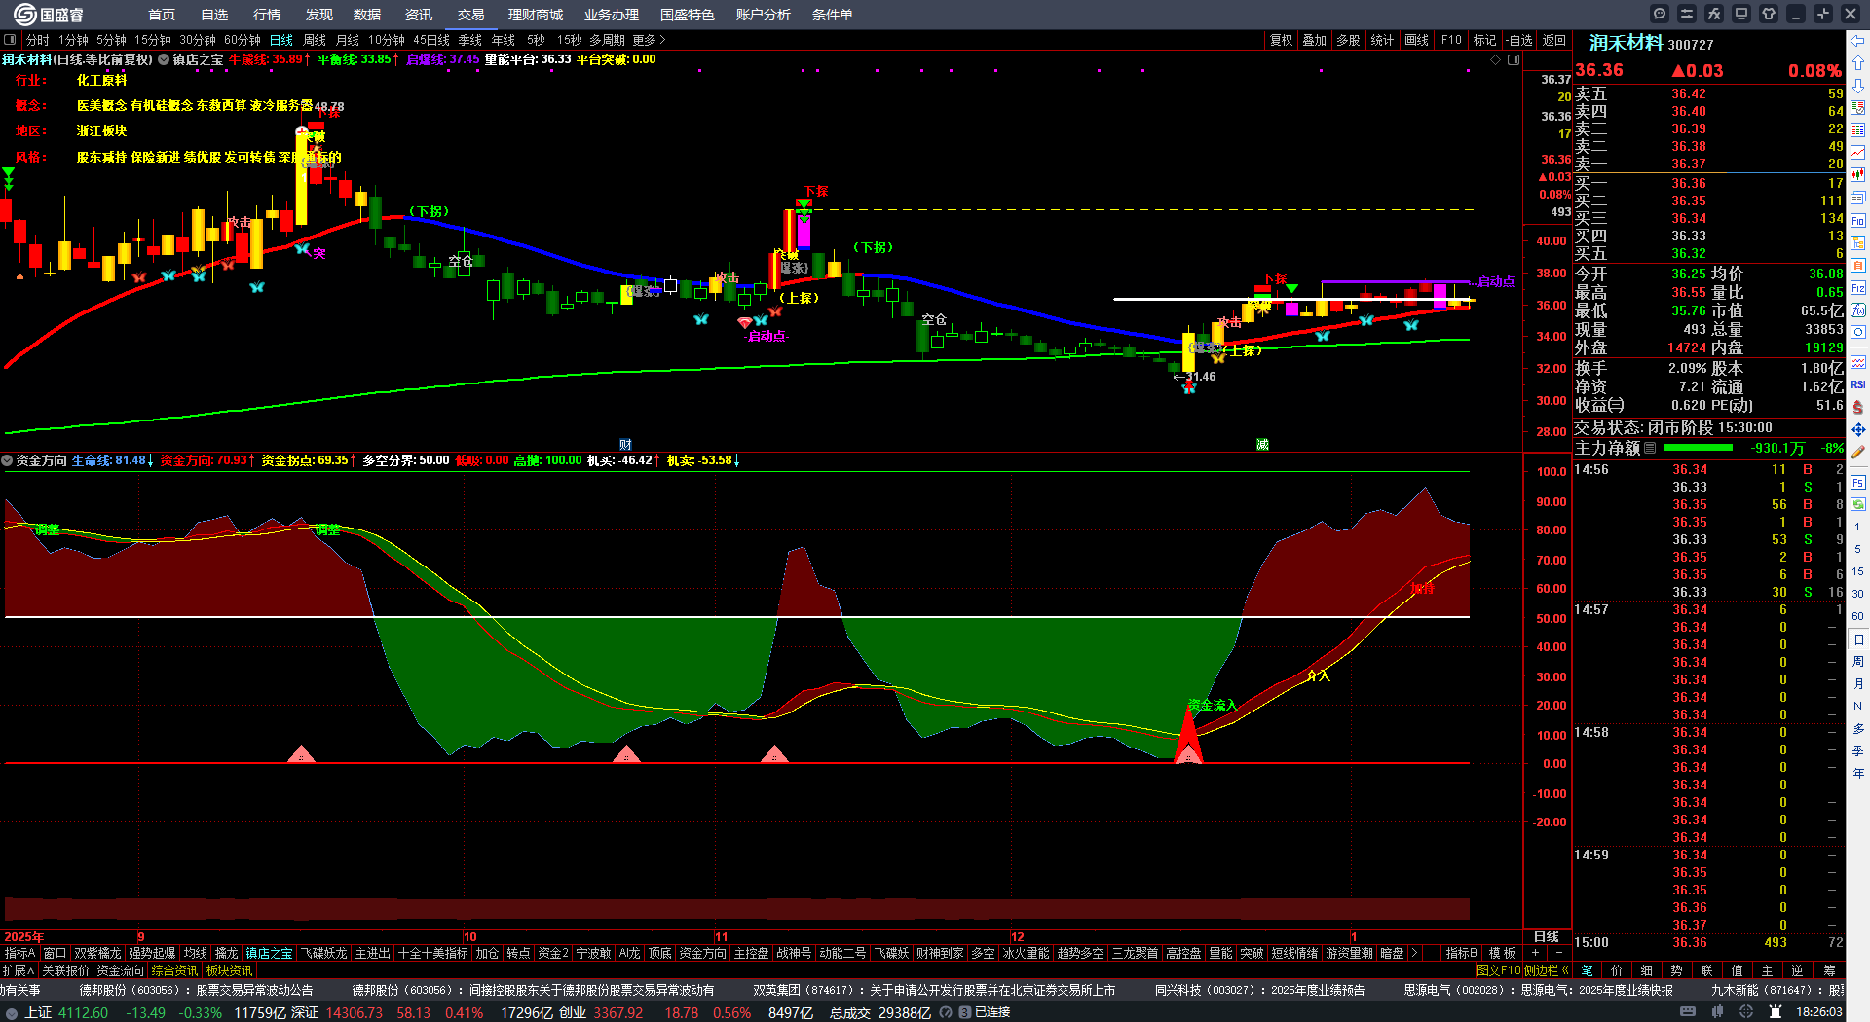Open the 指标A dropdown
Image resolution: width=1870 pixels, height=1022 pixels.
point(20,953)
